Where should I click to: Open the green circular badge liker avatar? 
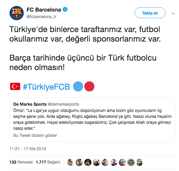tap(131, 162)
